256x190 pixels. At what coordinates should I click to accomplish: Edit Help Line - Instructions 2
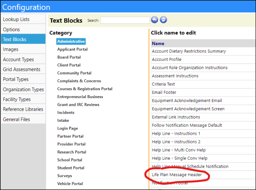pyautogui.click(x=176, y=142)
